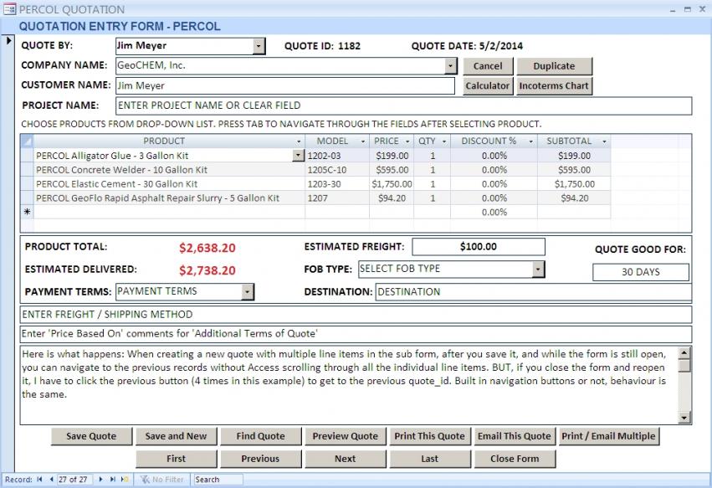Open PRICE column header filter arrow
The height and width of the screenshot is (488, 712).
(407, 141)
